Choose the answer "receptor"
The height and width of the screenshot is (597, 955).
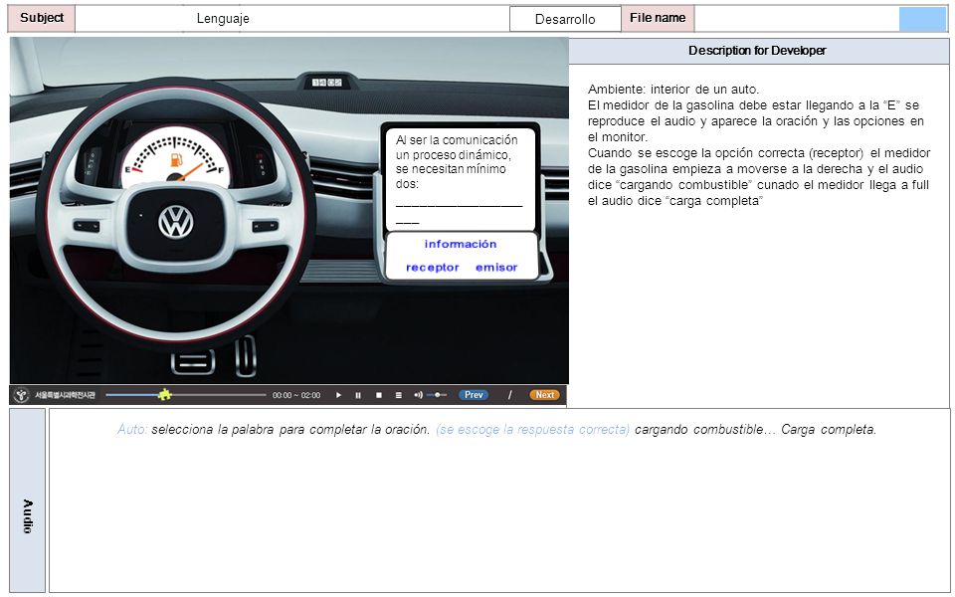pyautogui.click(x=433, y=268)
